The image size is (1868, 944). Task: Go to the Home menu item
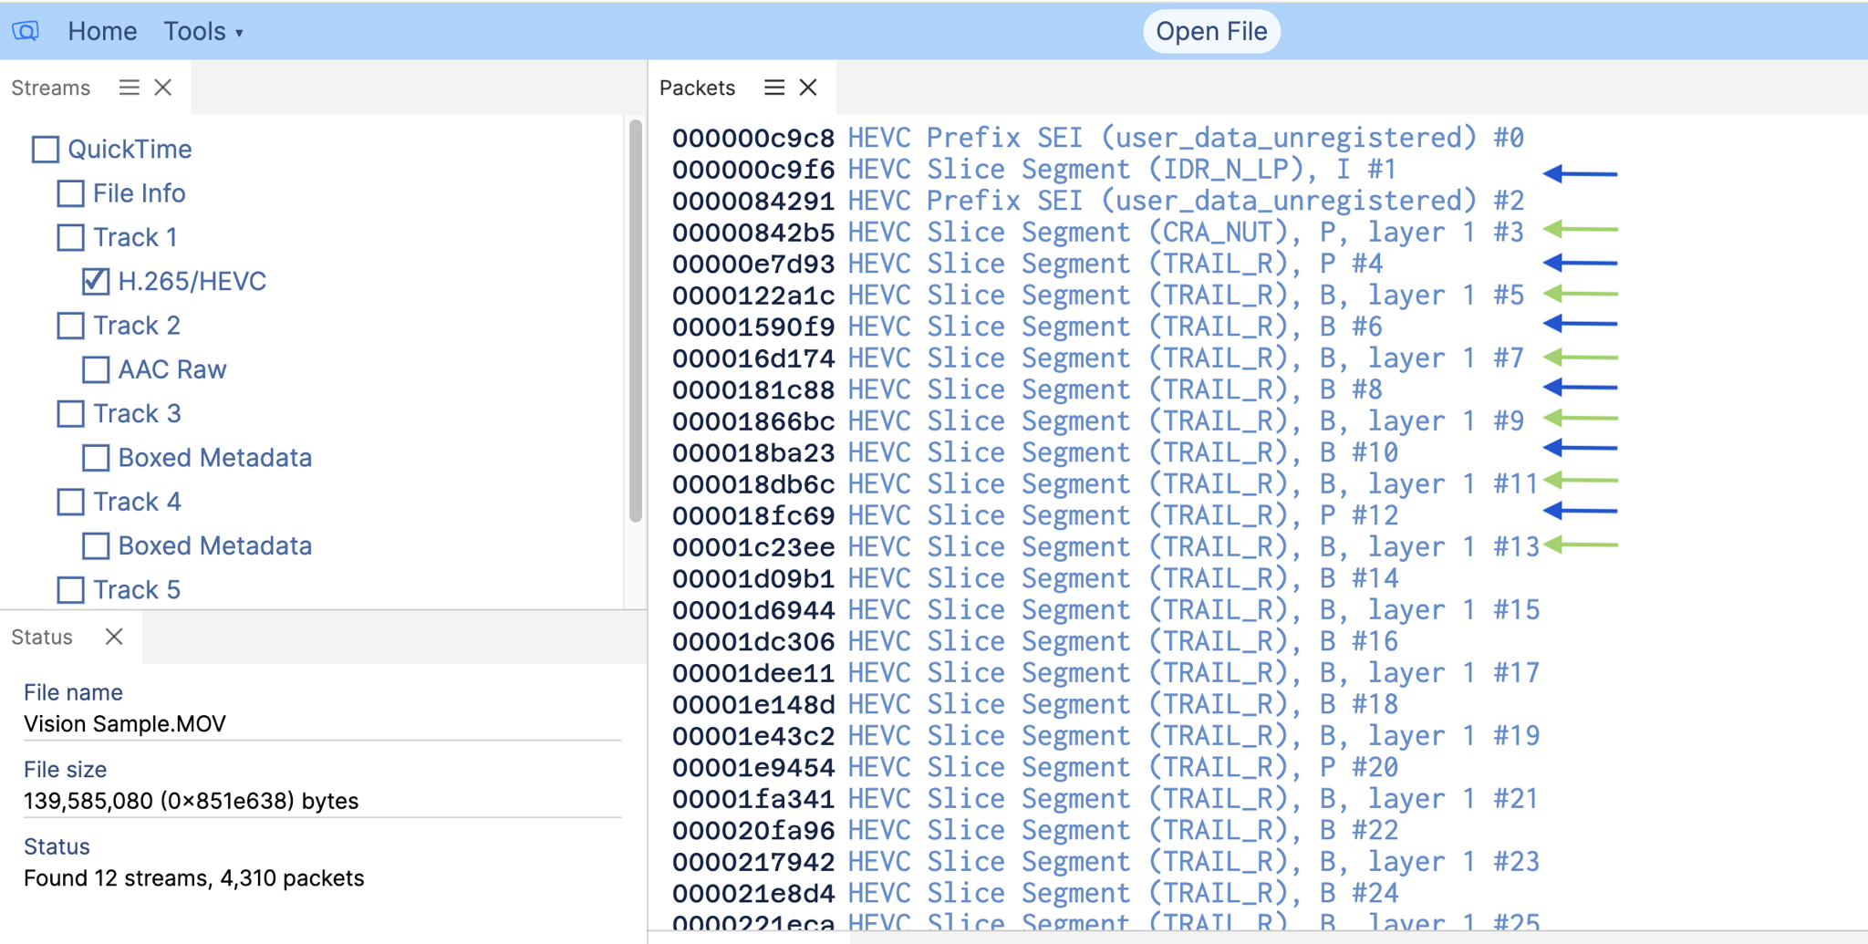[x=102, y=31]
